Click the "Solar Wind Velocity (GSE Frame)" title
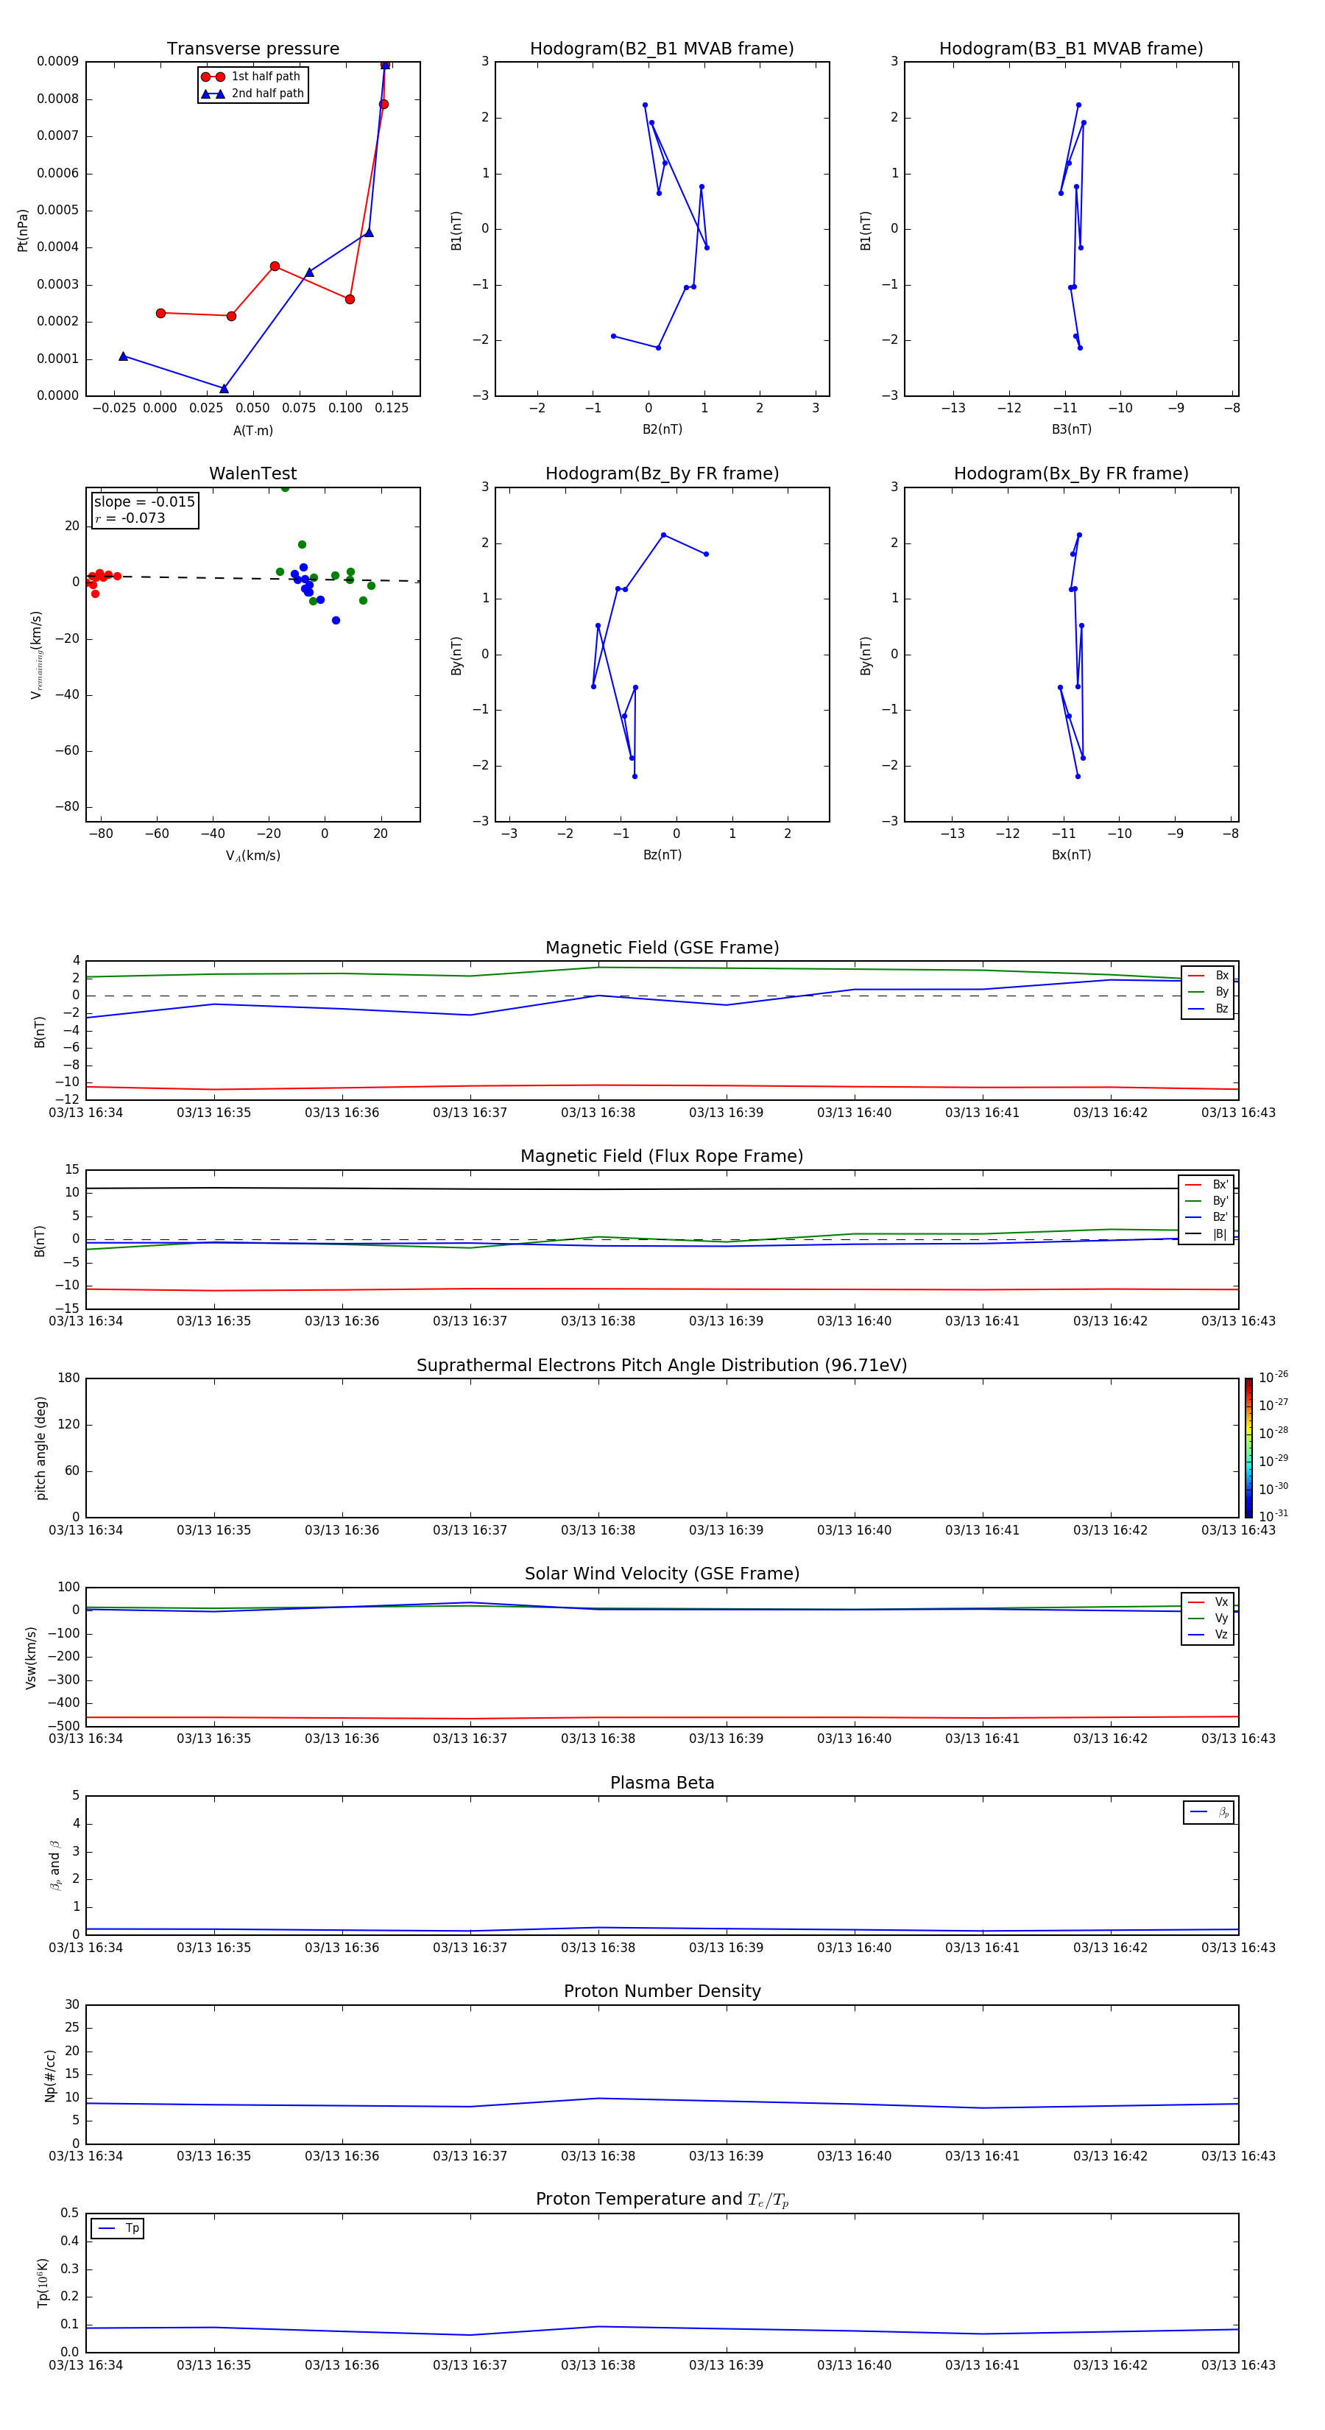 pyautogui.click(x=662, y=1574)
